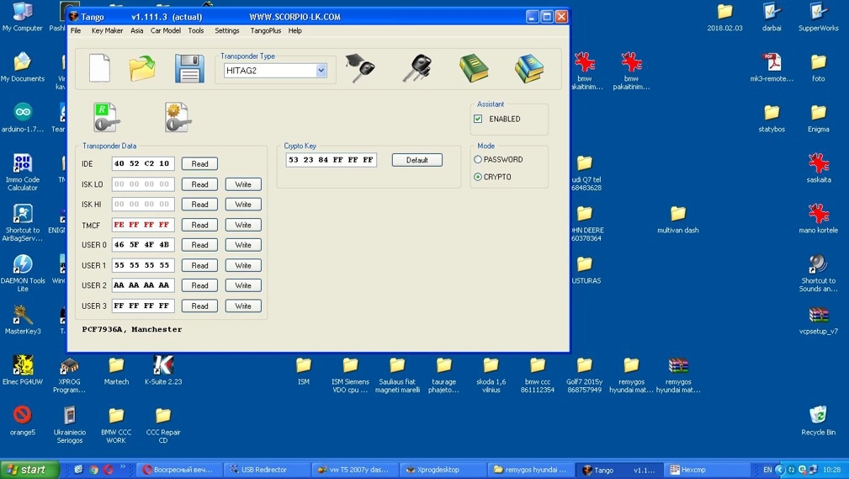Expand the Transponder Type HITAG2 dropdown
849x479 pixels.
coord(321,71)
